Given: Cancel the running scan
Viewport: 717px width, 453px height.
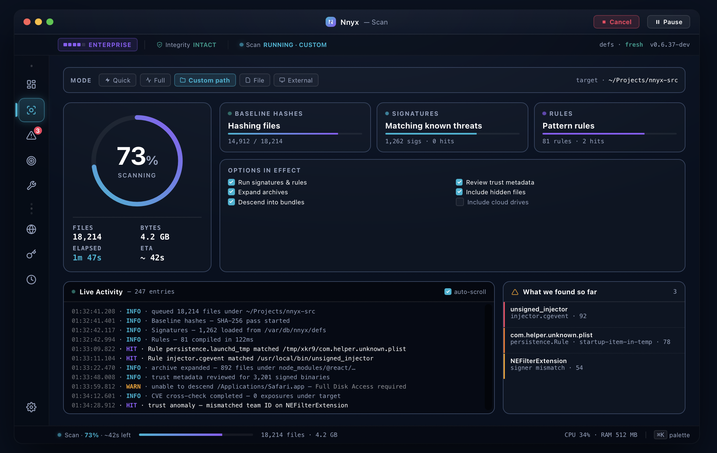Looking at the screenshot, I should click(616, 22).
